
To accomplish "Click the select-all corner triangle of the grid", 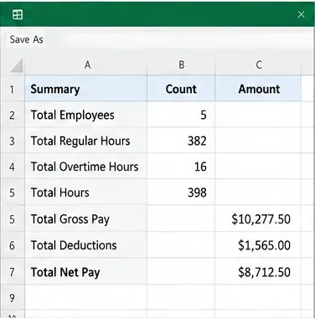I will (17, 65).
